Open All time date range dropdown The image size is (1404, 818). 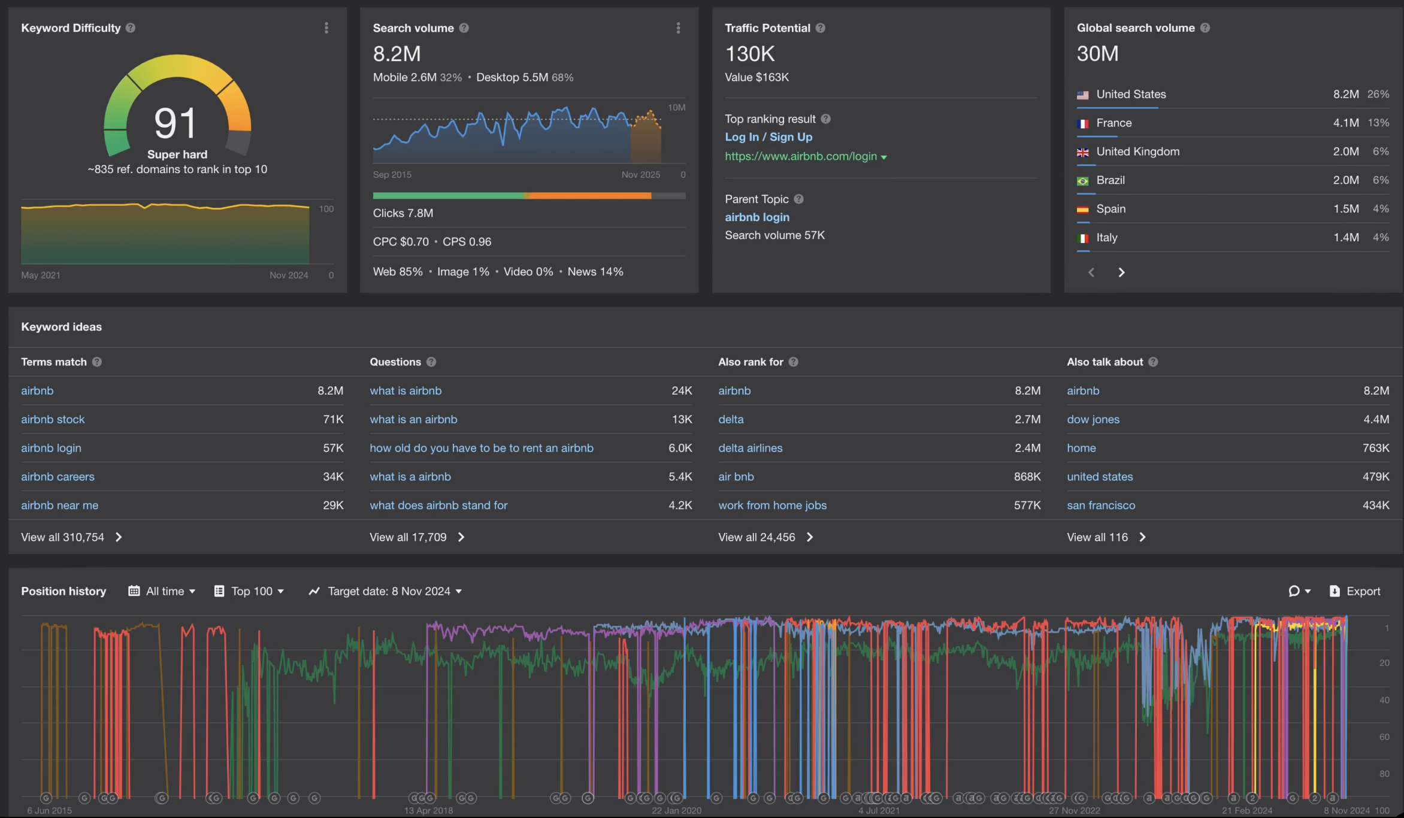coord(162,591)
